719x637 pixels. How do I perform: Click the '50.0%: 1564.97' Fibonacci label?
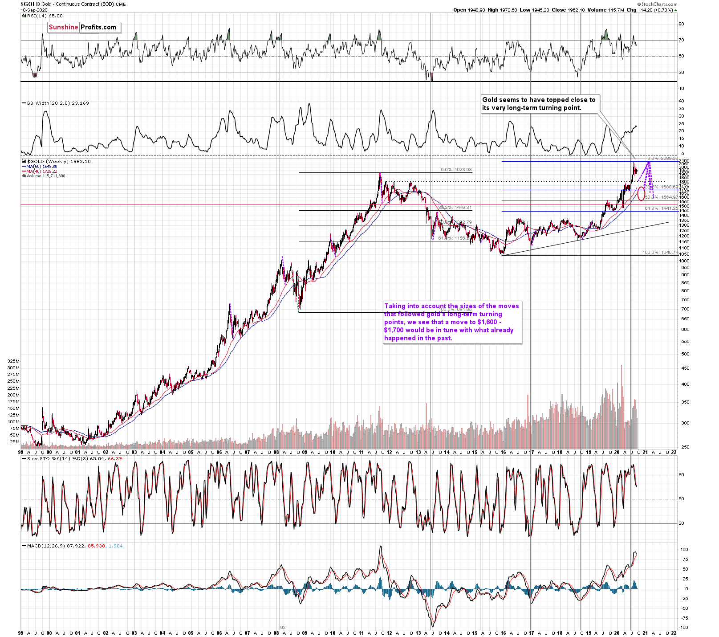[662, 197]
